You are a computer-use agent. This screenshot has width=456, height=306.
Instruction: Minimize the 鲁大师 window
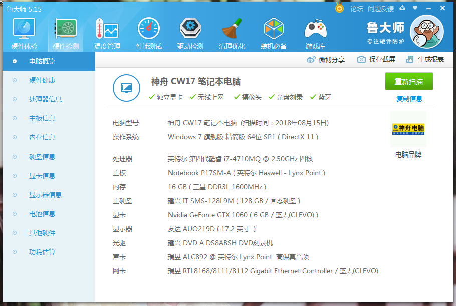tap(428, 9)
